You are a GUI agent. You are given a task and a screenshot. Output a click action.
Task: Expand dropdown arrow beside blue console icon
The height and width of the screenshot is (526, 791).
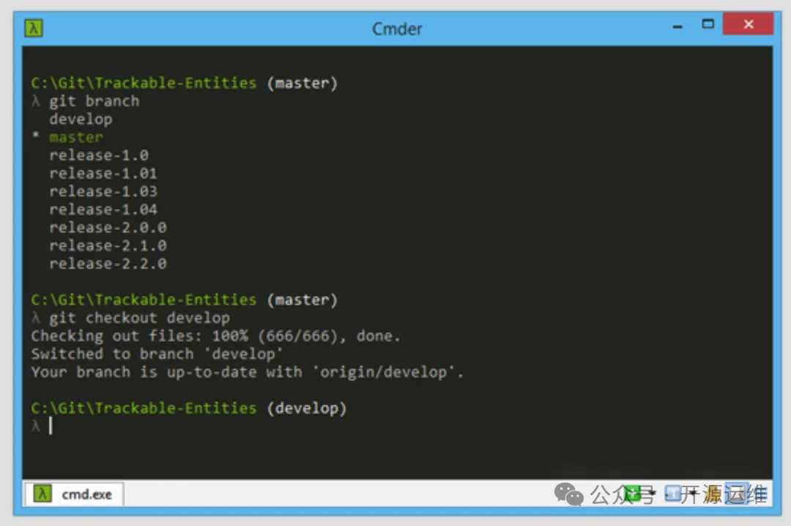coord(691,494)
